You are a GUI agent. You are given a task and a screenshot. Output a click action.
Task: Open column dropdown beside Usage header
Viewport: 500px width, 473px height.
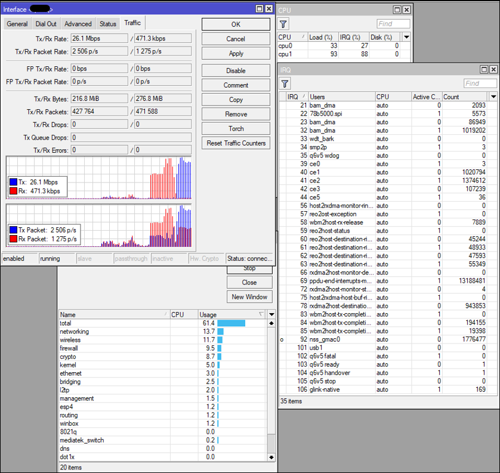coord(271,314)
